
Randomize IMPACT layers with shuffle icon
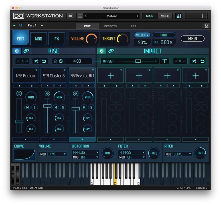[x=194, y=61]
